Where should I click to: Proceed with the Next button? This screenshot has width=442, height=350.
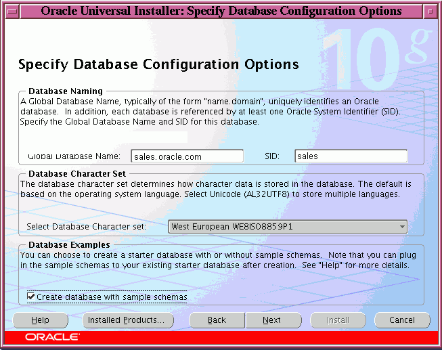point(271,320)
